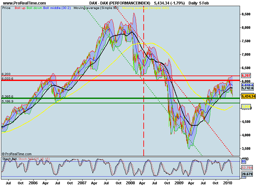
Task: Click the © ProRealTime.com copyright text
Action: tap(17, 154)
